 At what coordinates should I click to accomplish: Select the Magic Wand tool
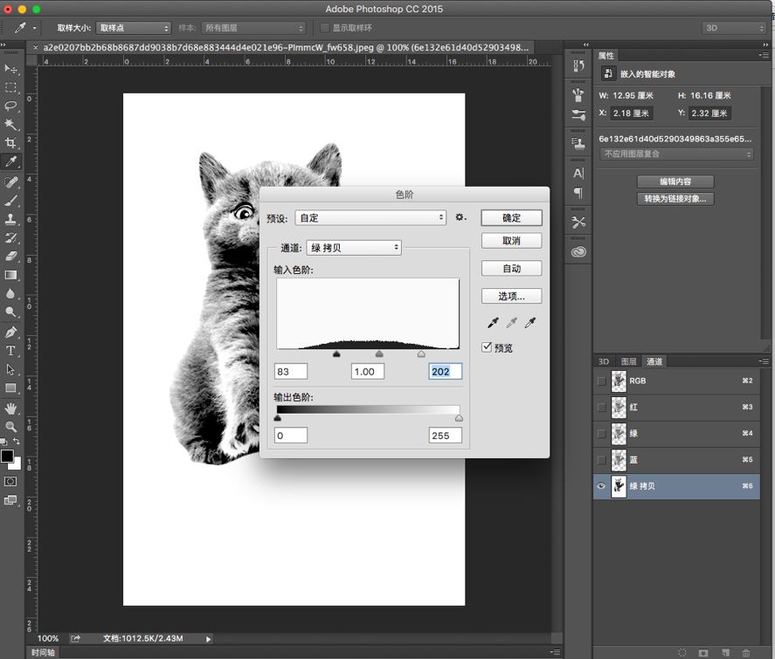[10, 124]
